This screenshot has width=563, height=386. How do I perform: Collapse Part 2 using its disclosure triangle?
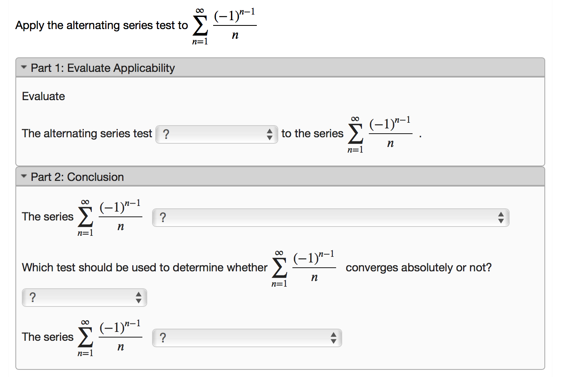pyautogui.click(x=24, y=176)
